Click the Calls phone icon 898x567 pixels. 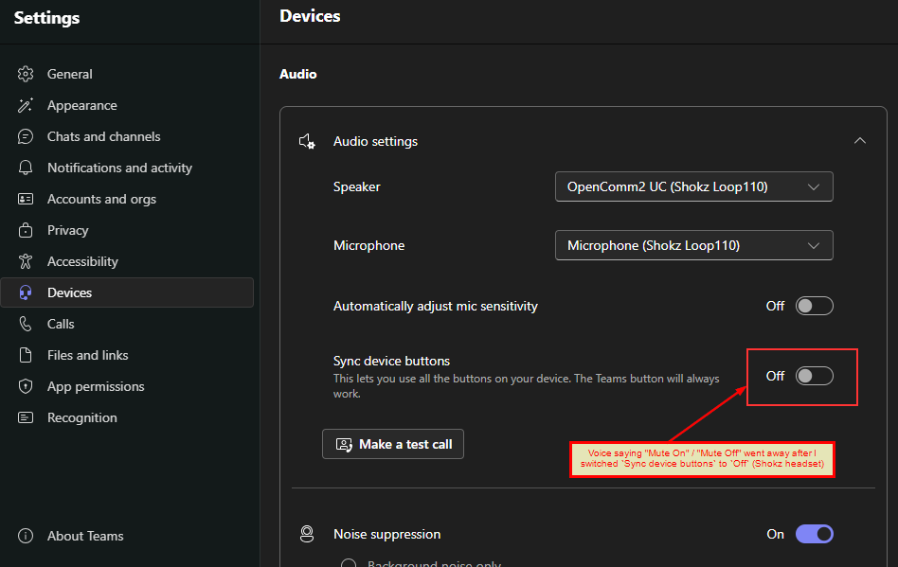pyautogui.click(x=26, y=324)
